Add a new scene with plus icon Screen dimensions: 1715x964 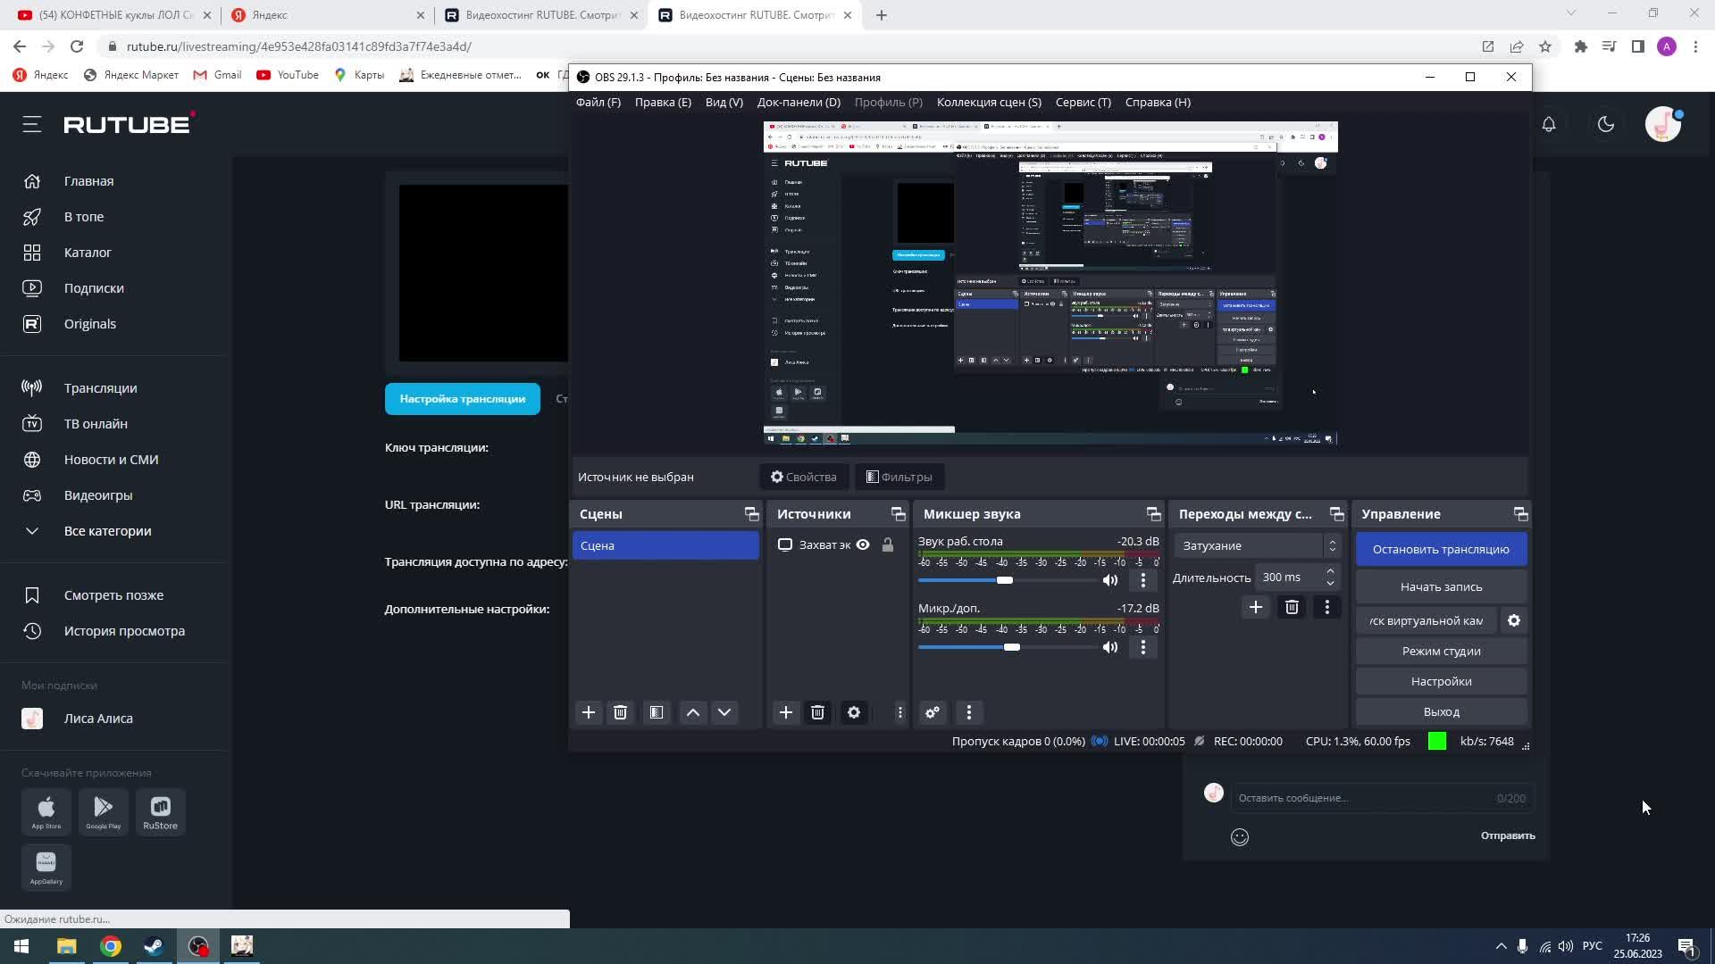point(589,712)
